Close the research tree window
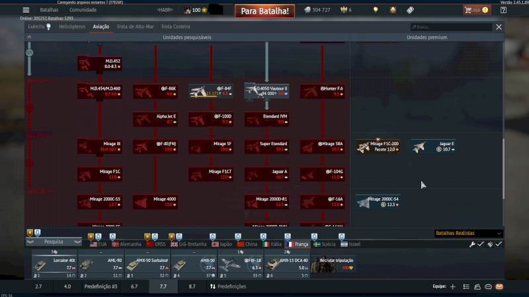The width and height of the screenshot is (529, 297). (x=499, y=27)
